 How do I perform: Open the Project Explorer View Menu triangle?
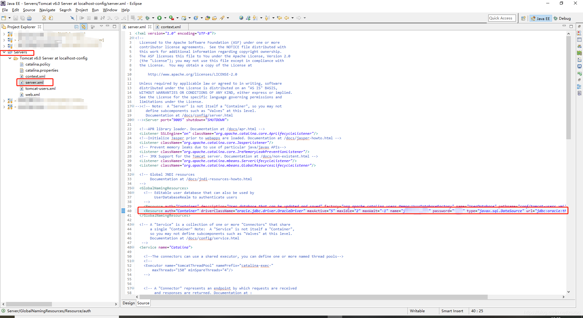pyautogui.click(x=101, y=26)
